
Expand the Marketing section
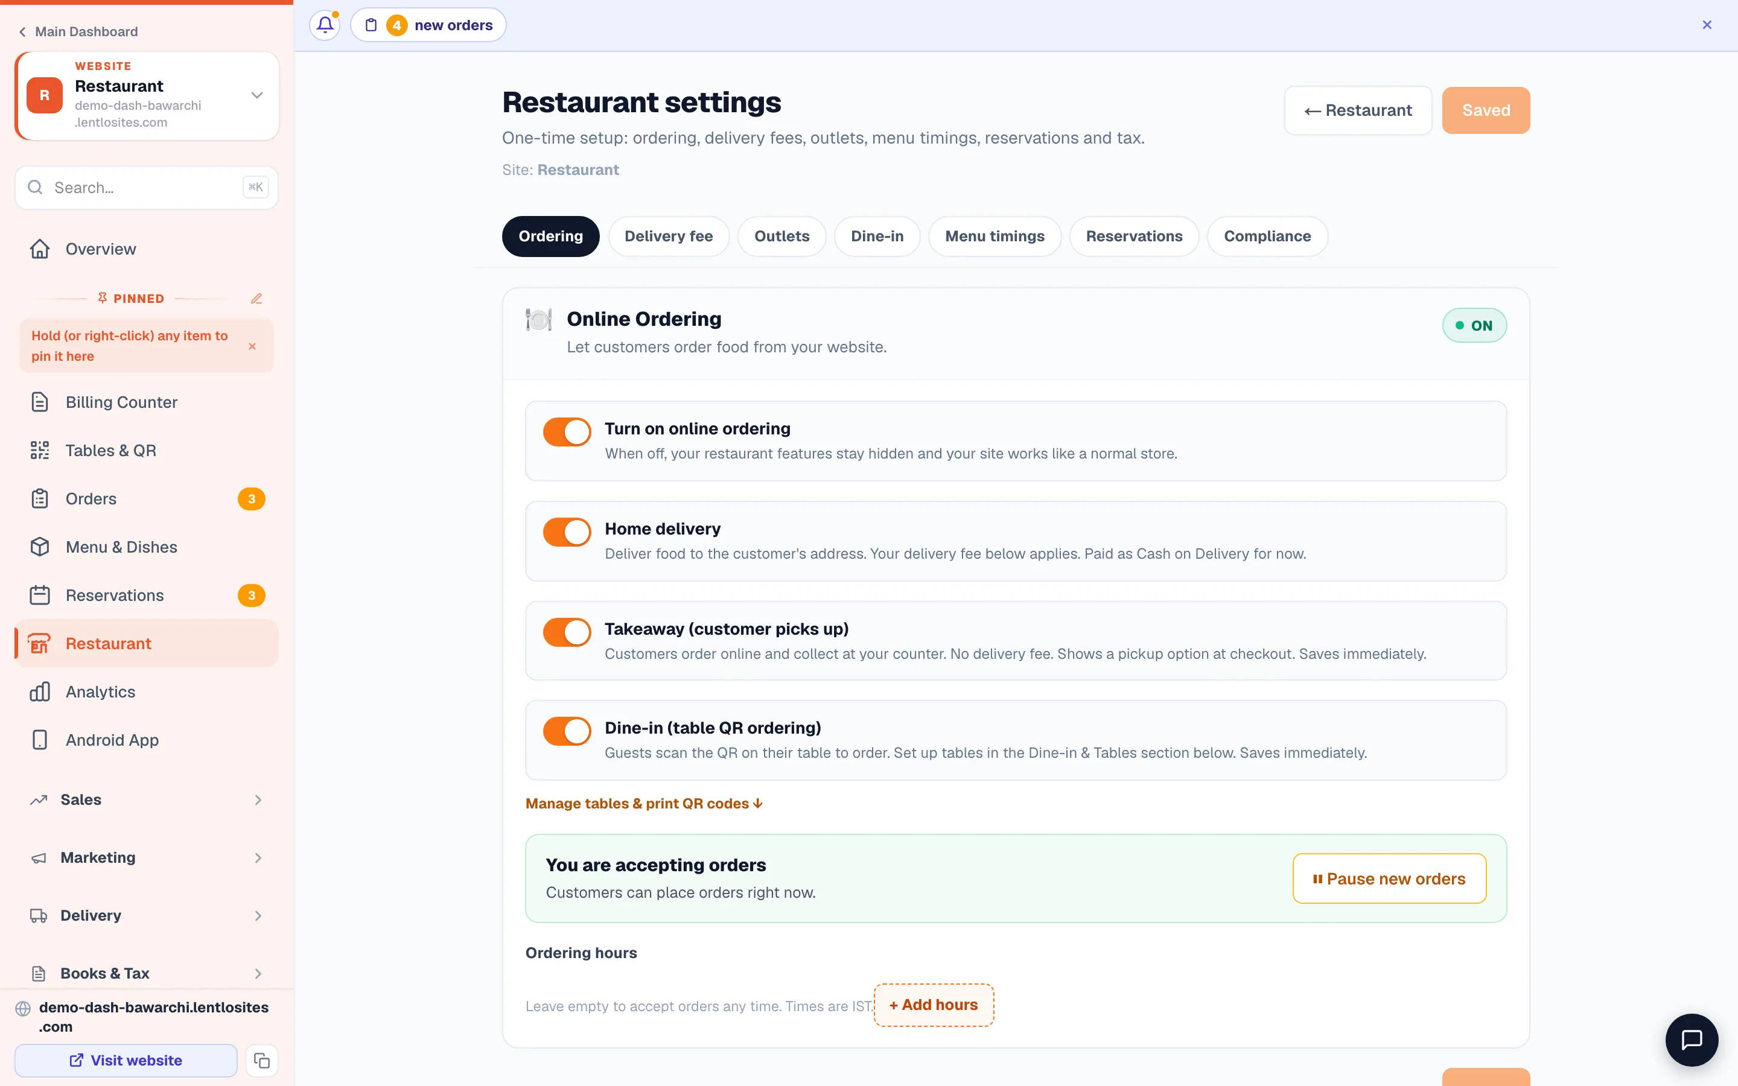coord(147,857)
